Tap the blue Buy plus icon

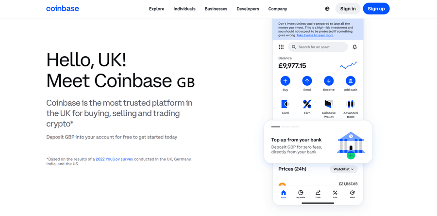point(285,81)
